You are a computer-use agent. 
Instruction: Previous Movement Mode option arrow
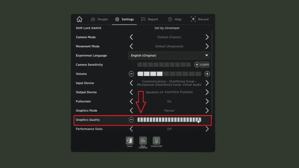point(131,46)
